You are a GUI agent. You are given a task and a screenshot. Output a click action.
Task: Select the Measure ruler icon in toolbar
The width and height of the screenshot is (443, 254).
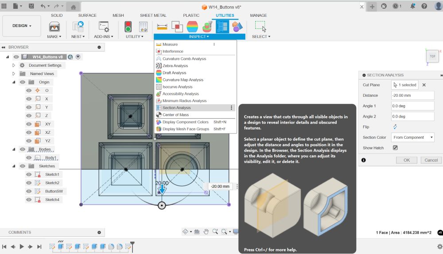click(162, 27)
